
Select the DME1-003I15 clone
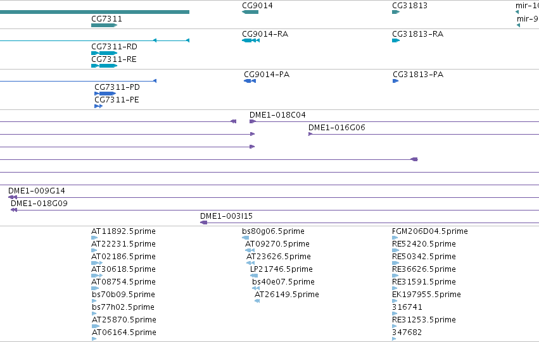point(369,223)
